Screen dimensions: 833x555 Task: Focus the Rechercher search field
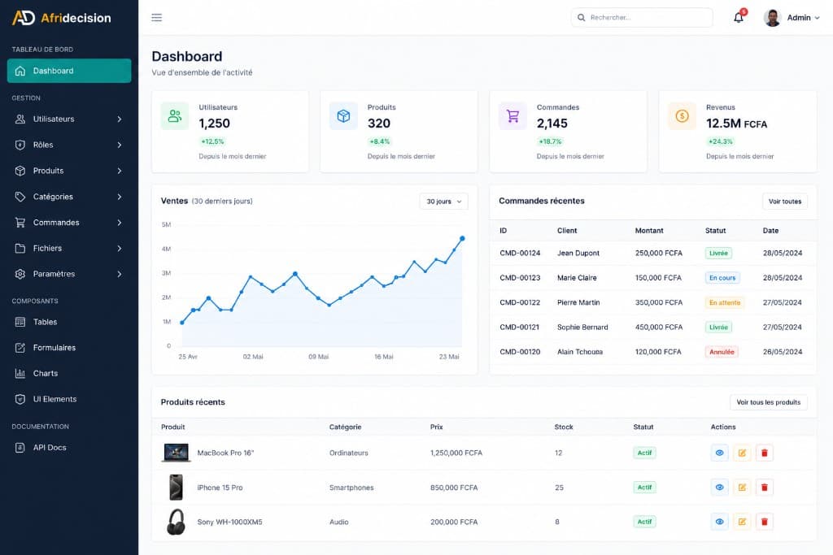coord(642,18)
